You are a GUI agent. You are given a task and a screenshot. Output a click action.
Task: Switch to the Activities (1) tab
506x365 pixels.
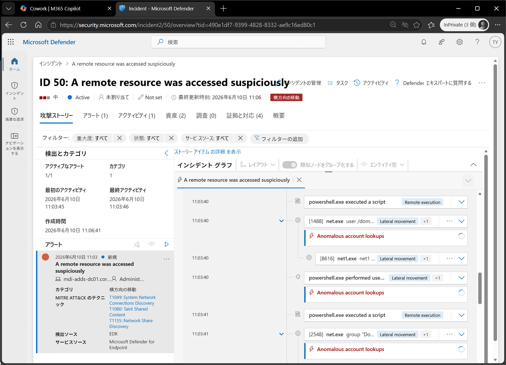[137, 116]
